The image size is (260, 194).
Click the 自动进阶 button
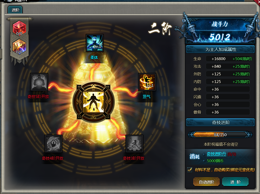coord(206,182)
